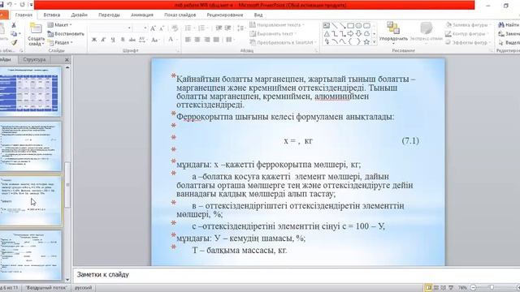
Task: Start slideshow from status bar icon
Action: (451, 287)
